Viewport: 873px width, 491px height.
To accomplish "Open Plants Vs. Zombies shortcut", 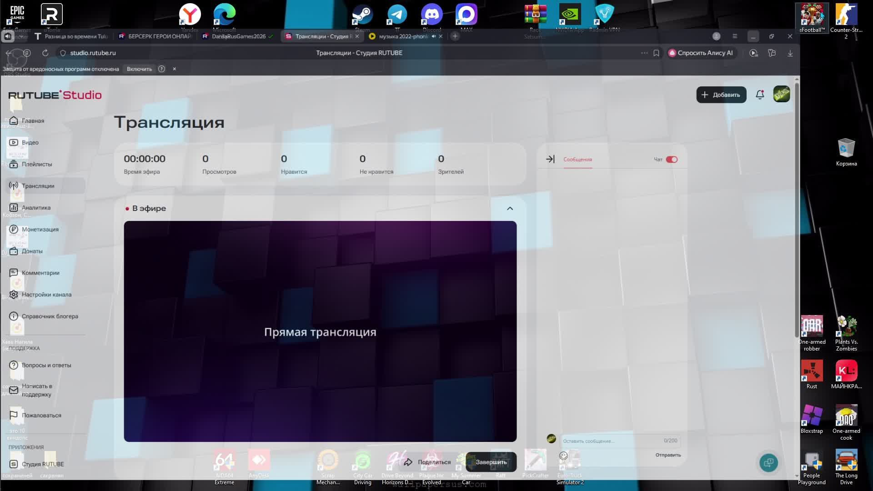I will click(846, 333).
